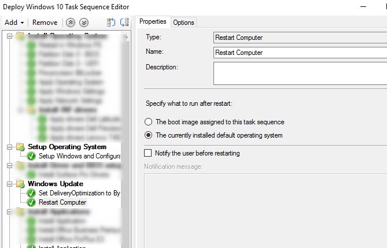Click the Notification message text area

pyautogui.click(x=266, y=211)
